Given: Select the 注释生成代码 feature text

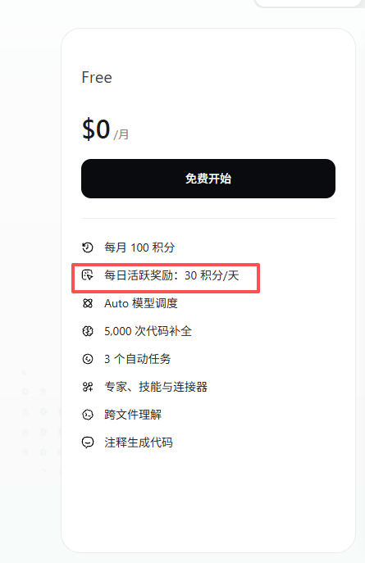Looking at the screenshot, I should pyautogui.click(x=139, y=443).
